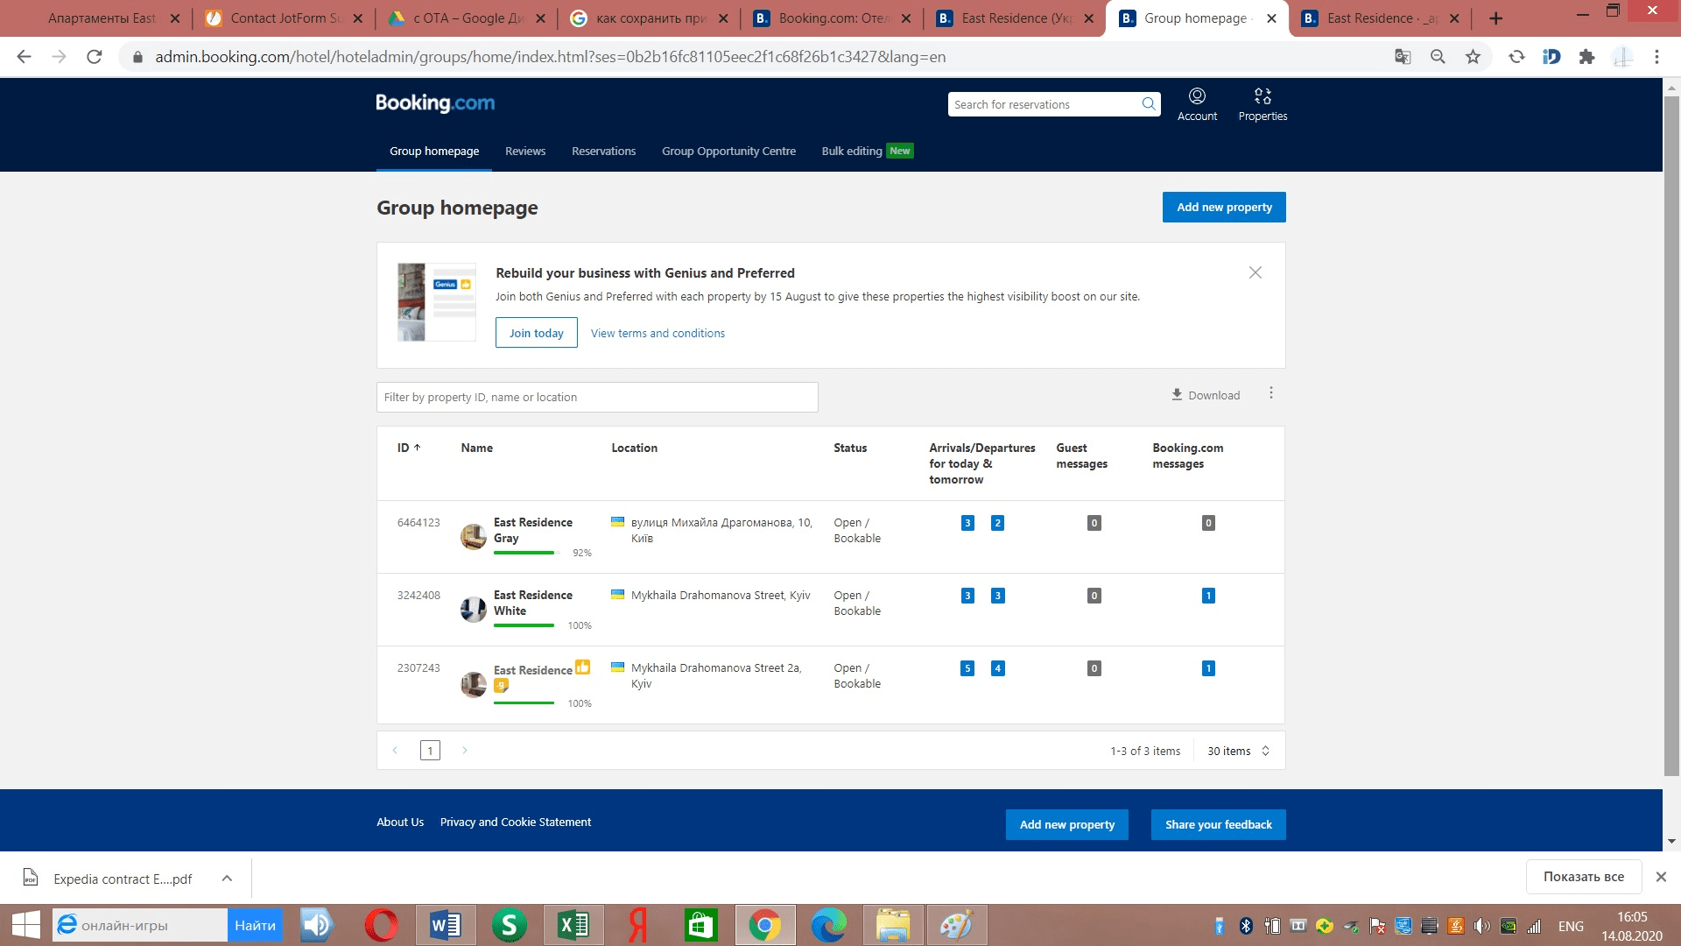1681x946 pixels.
Task: Click the address bar URL
Action: (x=550, y=57)
